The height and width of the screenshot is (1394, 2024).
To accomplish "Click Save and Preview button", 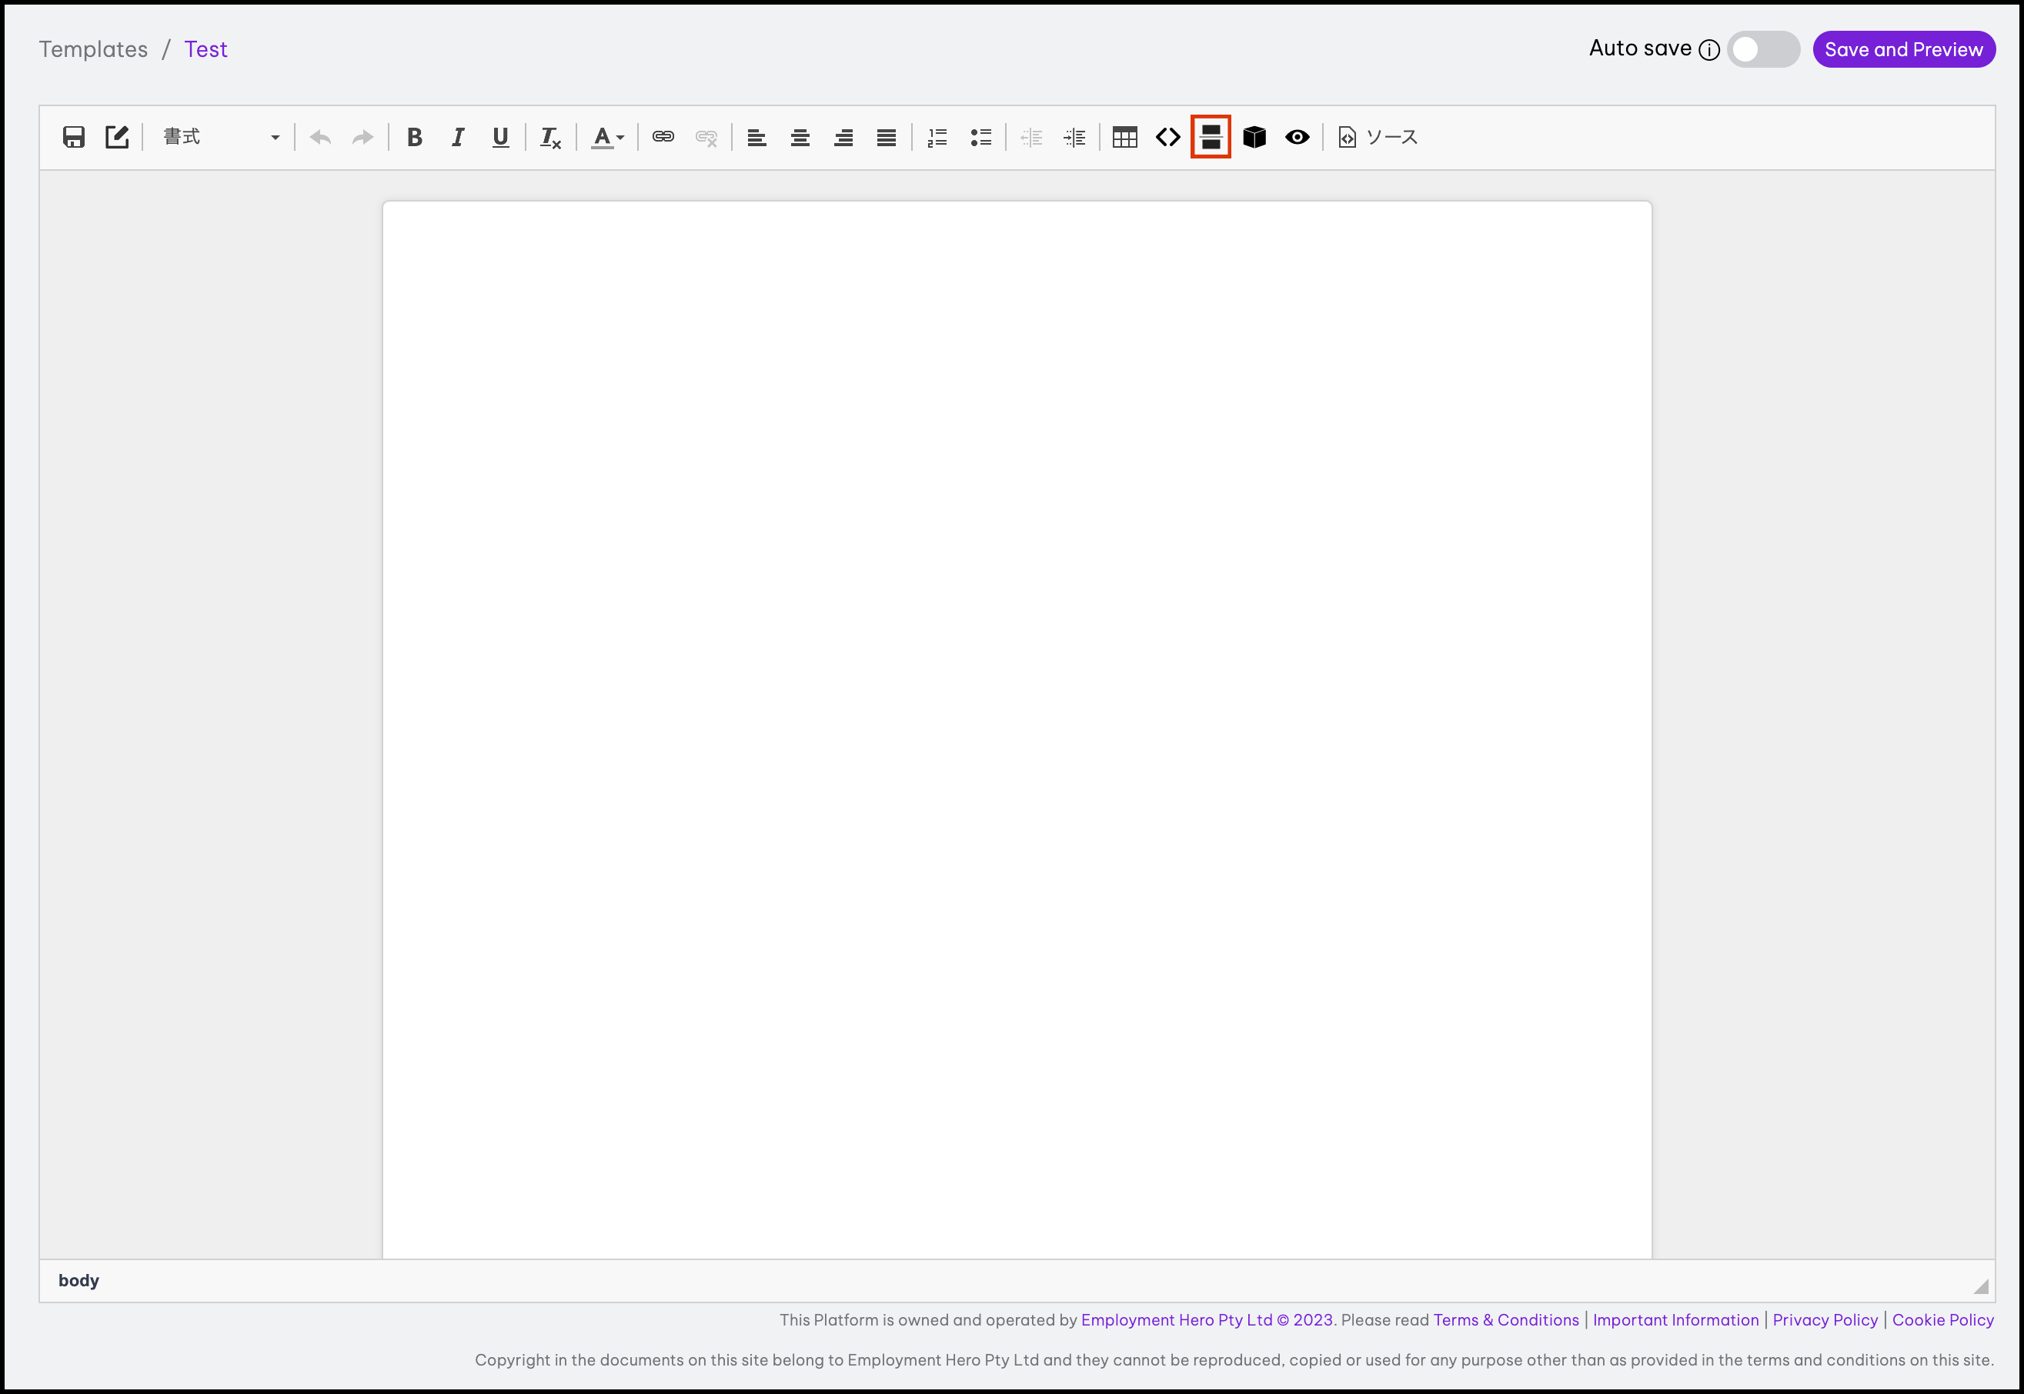I will pyautogui.click(x=1903, y=50).
